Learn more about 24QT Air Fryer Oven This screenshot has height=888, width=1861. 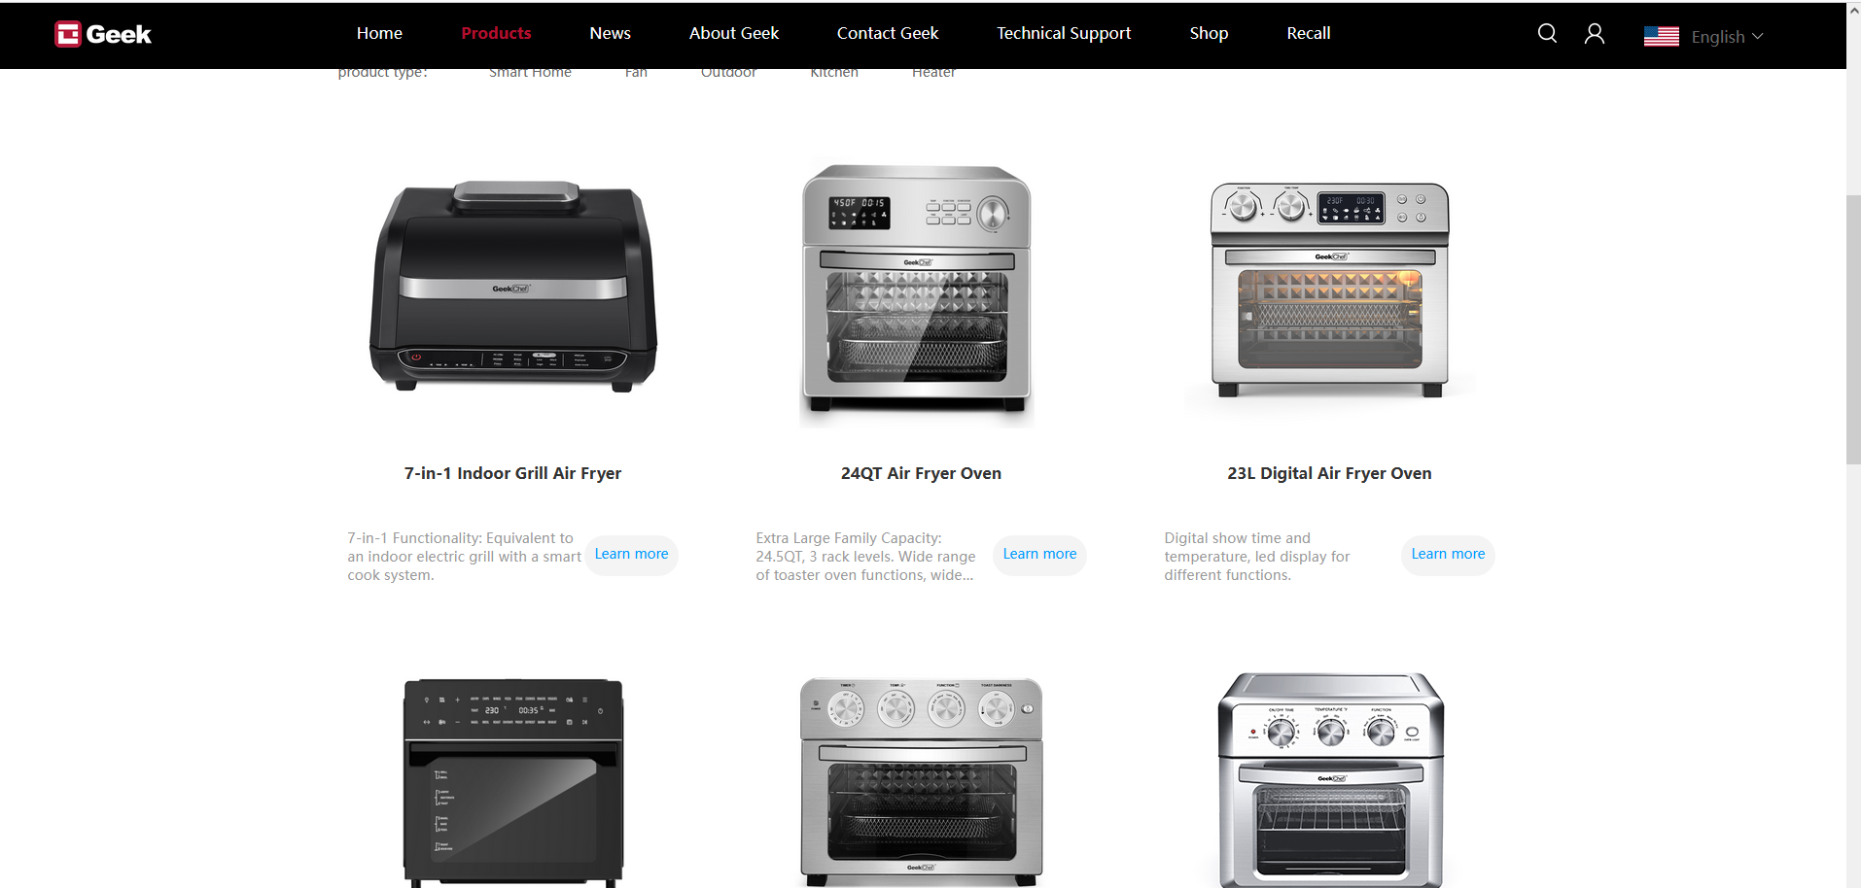[1039, 554]
